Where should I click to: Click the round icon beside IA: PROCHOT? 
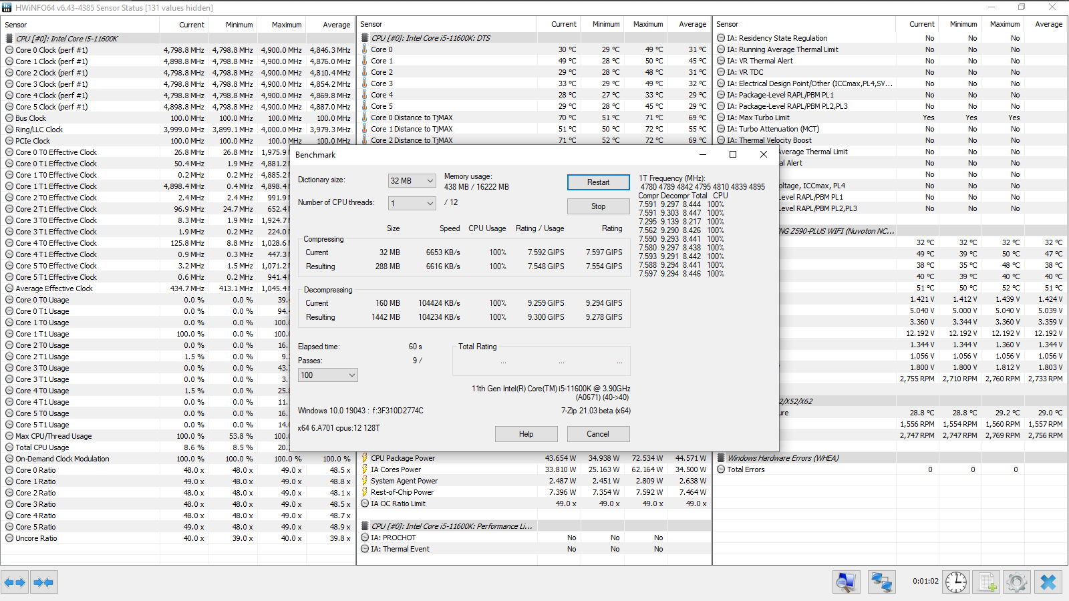point(365,538)
